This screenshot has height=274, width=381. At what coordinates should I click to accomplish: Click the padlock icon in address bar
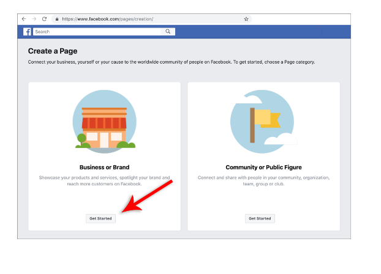coord(57,19)
